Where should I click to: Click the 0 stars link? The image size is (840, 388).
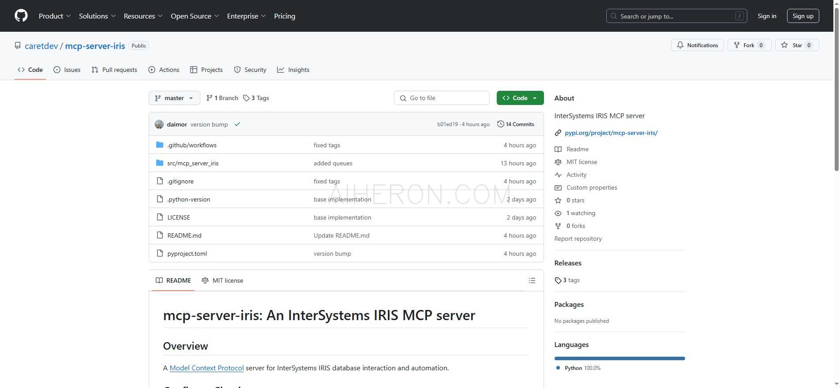click(575, 200)
